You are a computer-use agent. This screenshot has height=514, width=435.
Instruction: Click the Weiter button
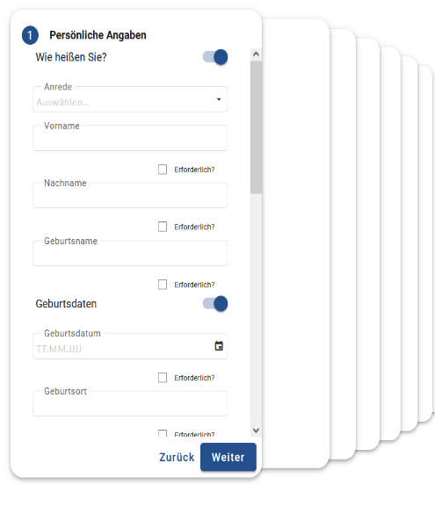(228, 457)
